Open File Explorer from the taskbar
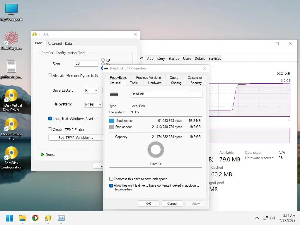 [x=22, y=218]
